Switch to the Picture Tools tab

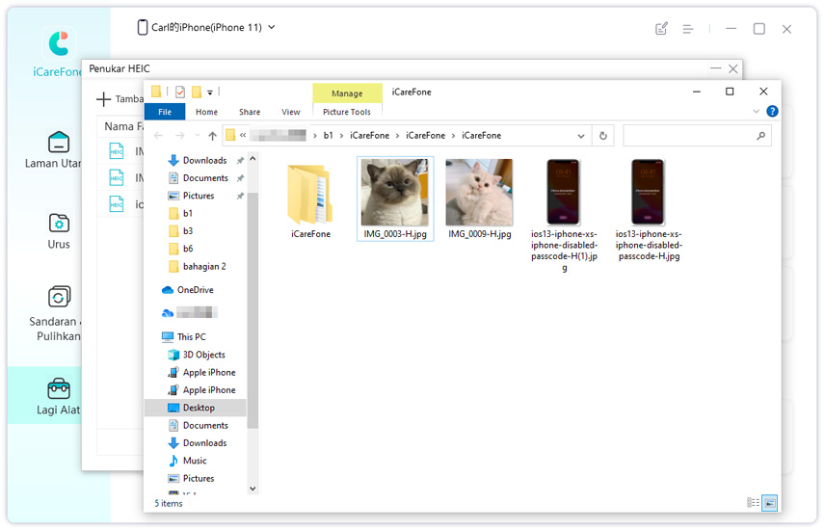[347, 112]
